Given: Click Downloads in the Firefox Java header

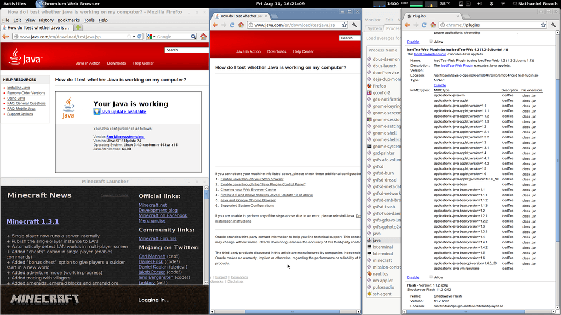Looking at the screenshot, I should point(117,63).
